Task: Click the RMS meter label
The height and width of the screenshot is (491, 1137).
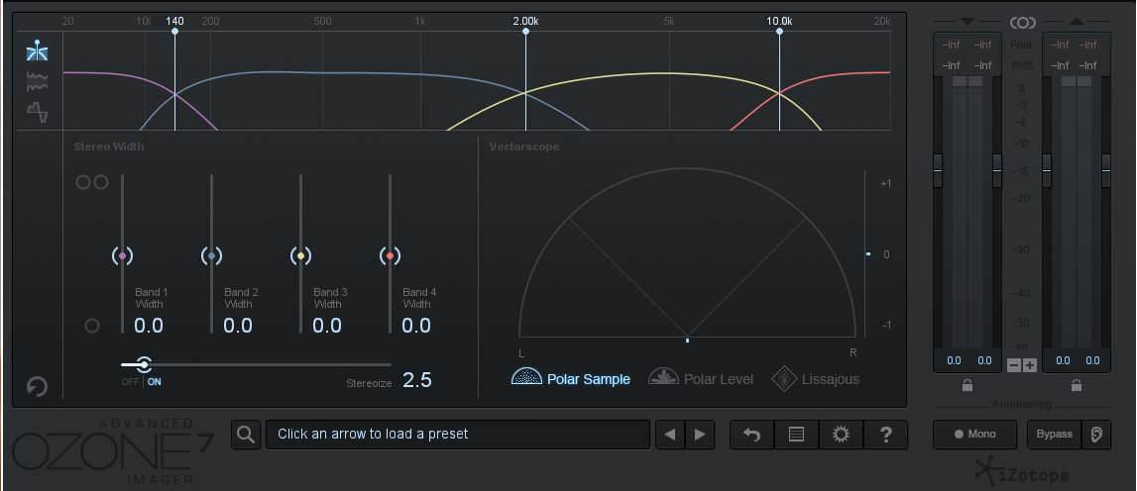Action: pyautogui.click(x=1022, y=65)
